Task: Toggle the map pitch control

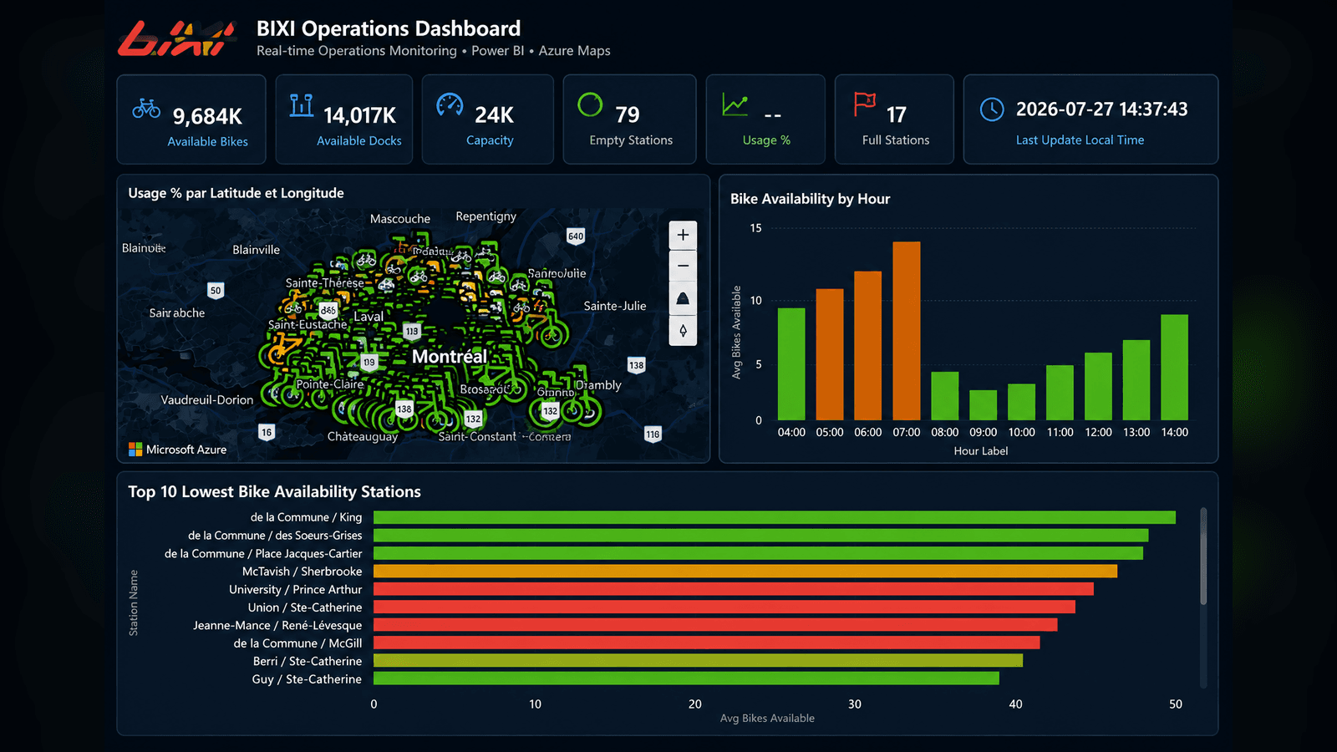Action: [683, 298]
